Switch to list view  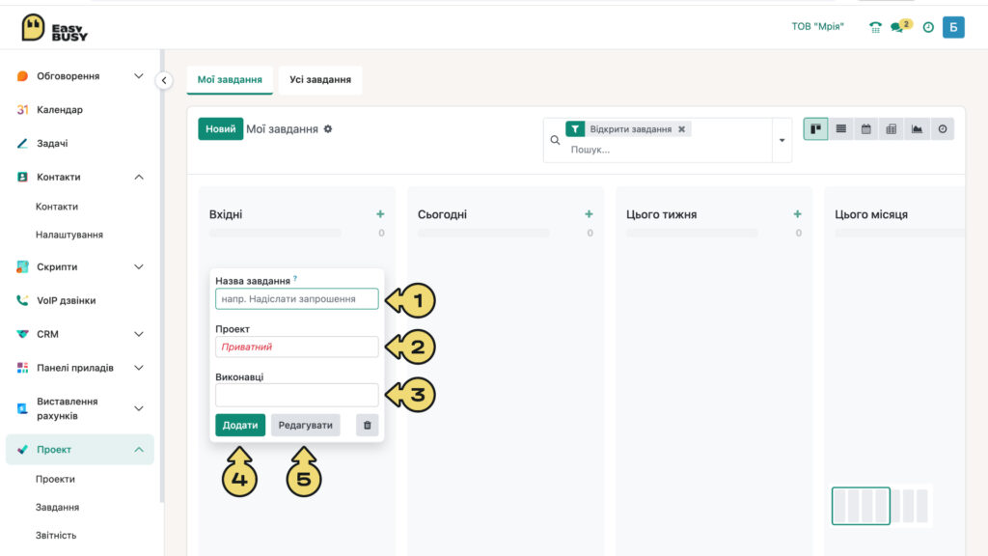tap(840, 128)
